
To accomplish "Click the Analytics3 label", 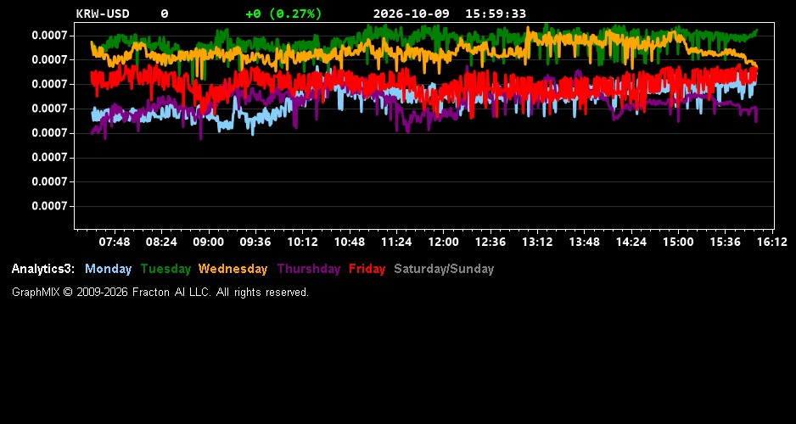I will 43,270.
